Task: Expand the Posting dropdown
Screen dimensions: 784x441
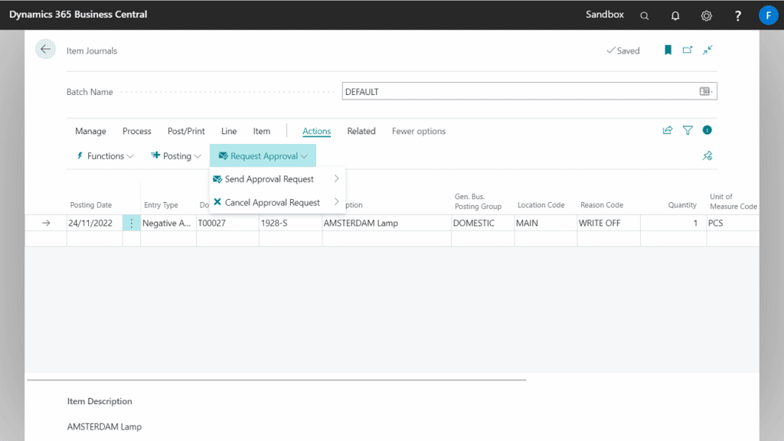Action: [176, 156]
